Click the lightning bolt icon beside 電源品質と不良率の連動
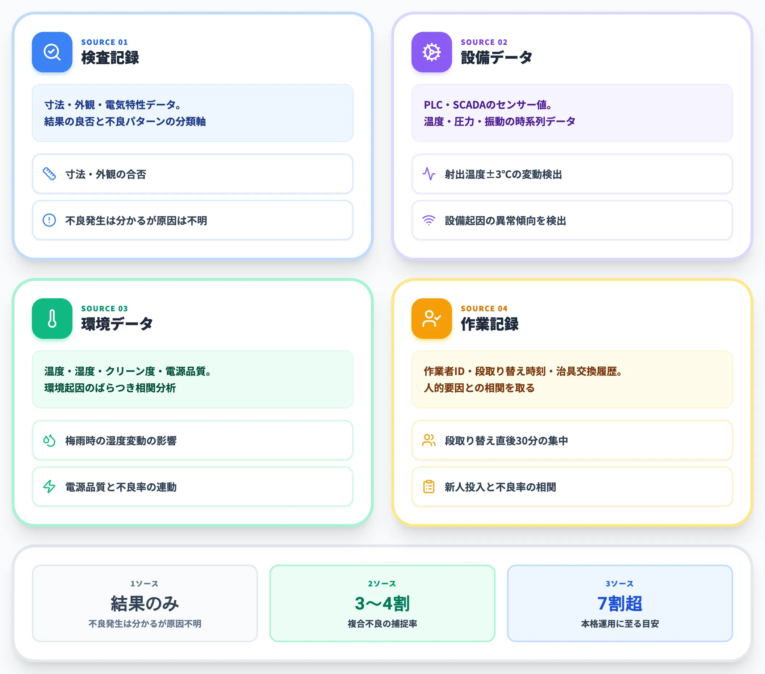The width and height of the screenshot is (765, 674). 49,486
